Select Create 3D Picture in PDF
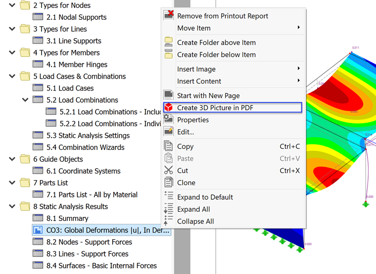Screen dimensions: 376x274 tap(233, 107)
